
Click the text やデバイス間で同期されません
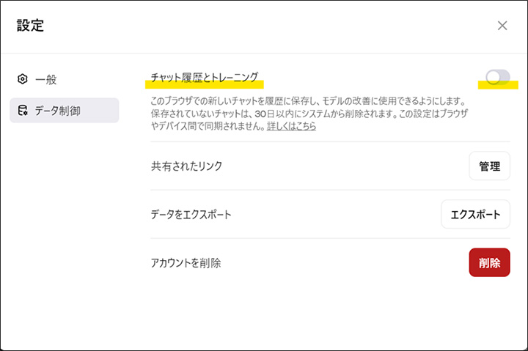pyautogui.click(x=208, y=126)
